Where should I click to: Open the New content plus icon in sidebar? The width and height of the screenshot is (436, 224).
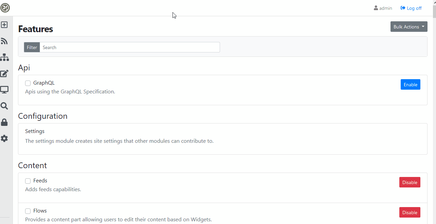[4, 24]
